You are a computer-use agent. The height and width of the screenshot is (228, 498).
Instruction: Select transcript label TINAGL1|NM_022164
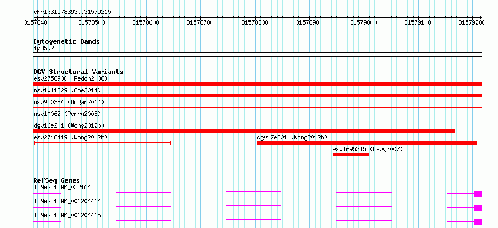tap(62, 187)
